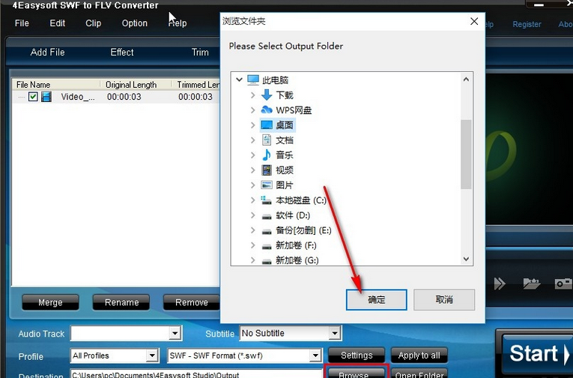This screenshot has width=573, height=378.
Task: Click the Settings button
Action: point(357,355)
